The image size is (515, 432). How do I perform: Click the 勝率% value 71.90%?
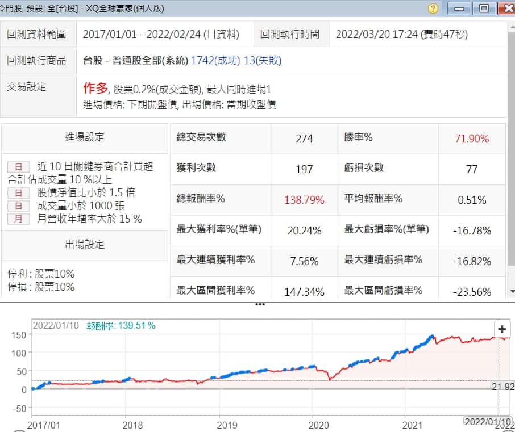(x=471, y=139)
